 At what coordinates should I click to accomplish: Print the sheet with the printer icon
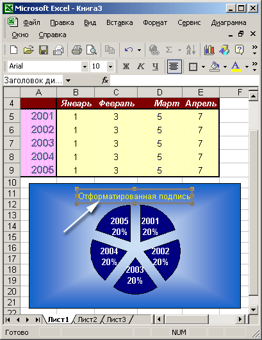(x=77, y=50)
